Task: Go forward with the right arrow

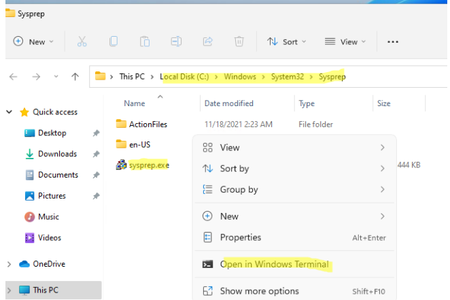Action: pyautogui.click(x=36, y=77)
